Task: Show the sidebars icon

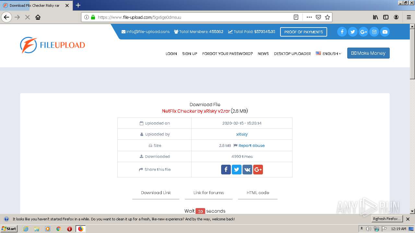Action: coord(386,17)
